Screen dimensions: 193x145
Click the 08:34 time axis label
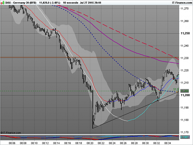pyautogui.click(x=168, y=143)
